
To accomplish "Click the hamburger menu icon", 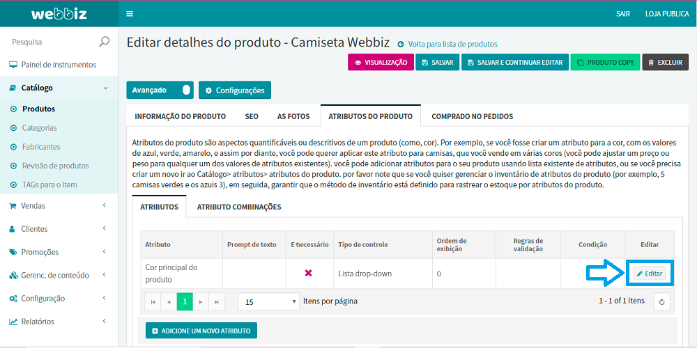I will pos(130,14).
